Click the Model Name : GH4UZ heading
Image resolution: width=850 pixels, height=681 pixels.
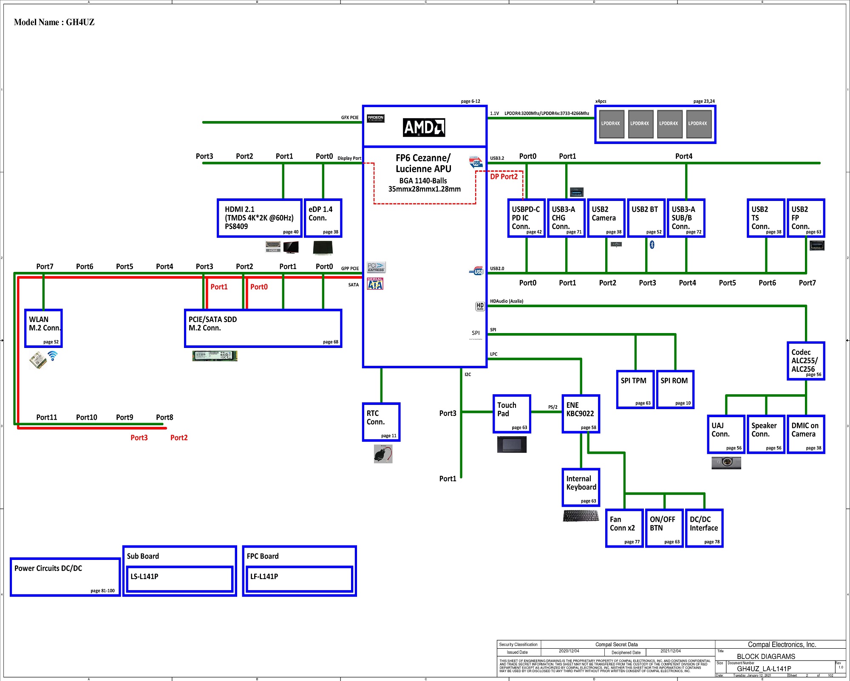click(54, 22)
